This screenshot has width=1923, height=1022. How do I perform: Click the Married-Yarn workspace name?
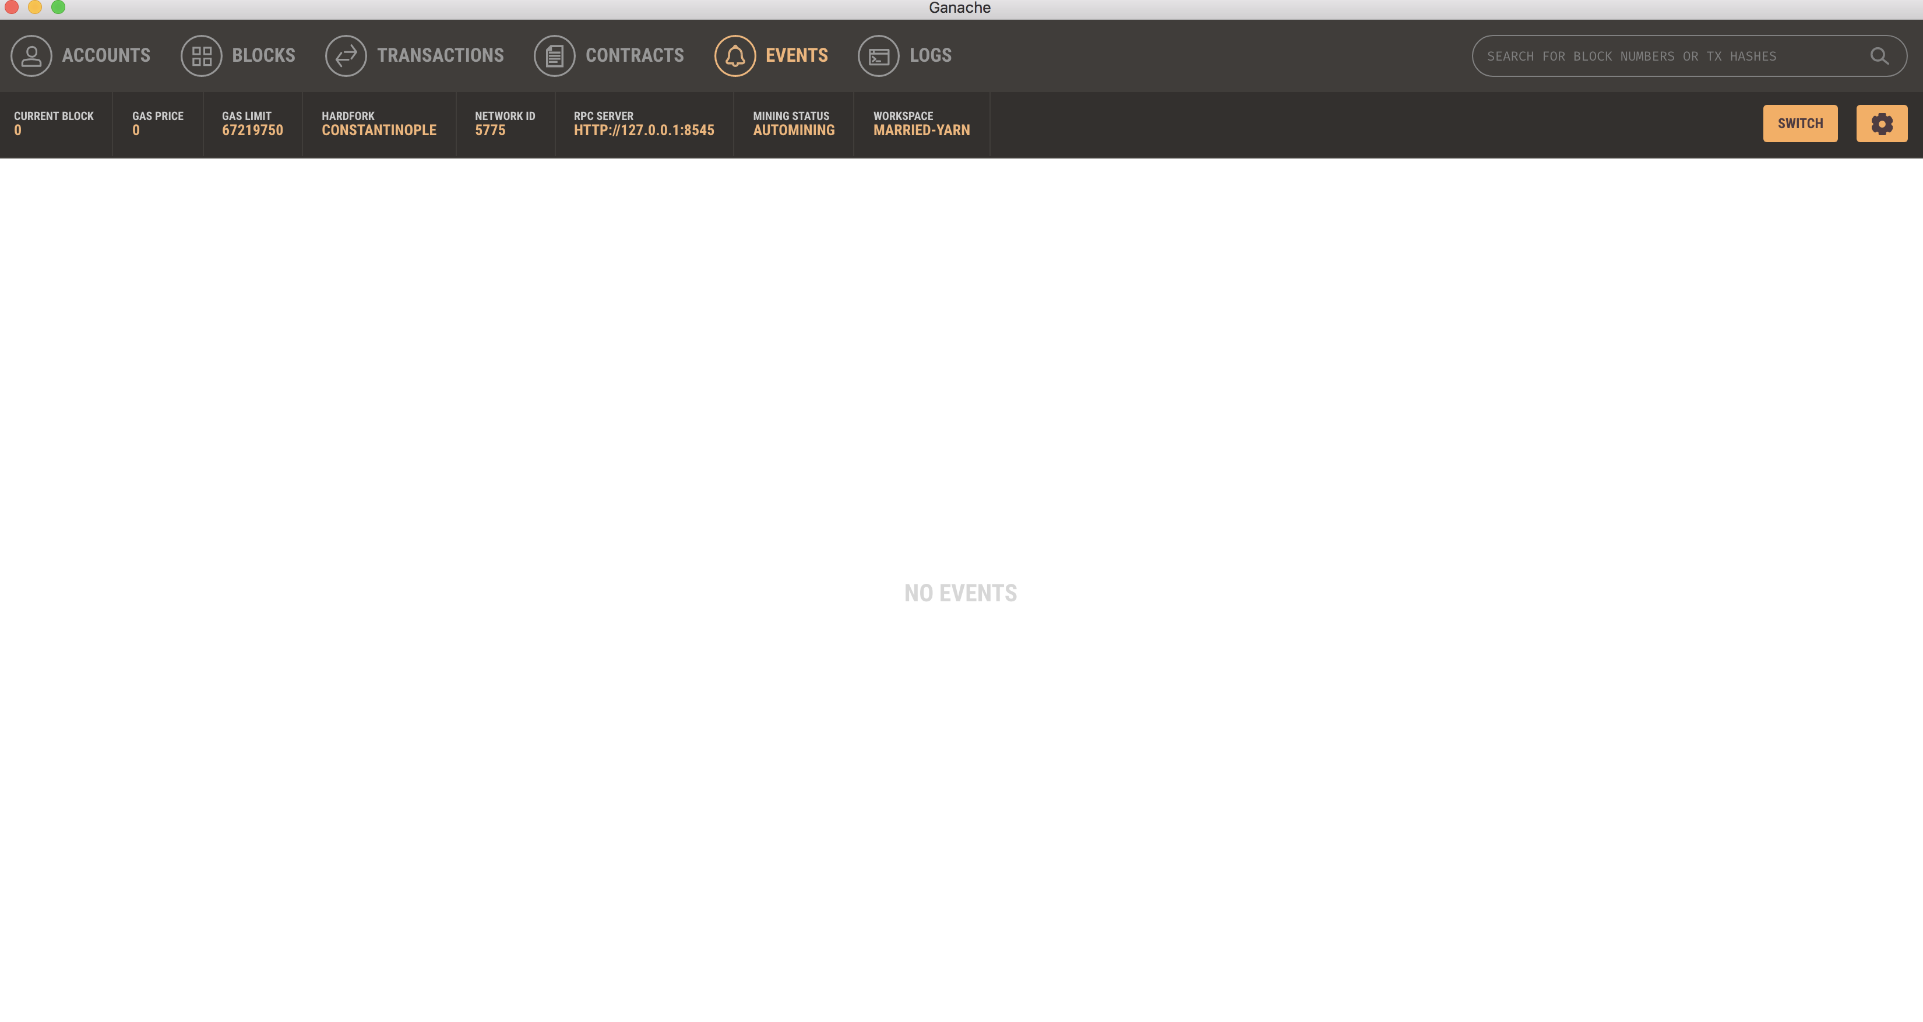[x=921, y=131]
